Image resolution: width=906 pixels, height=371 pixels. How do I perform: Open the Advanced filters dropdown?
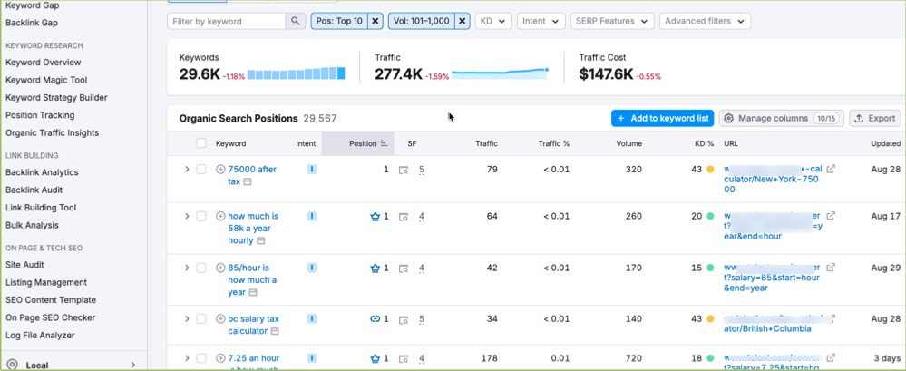(705, 22)
